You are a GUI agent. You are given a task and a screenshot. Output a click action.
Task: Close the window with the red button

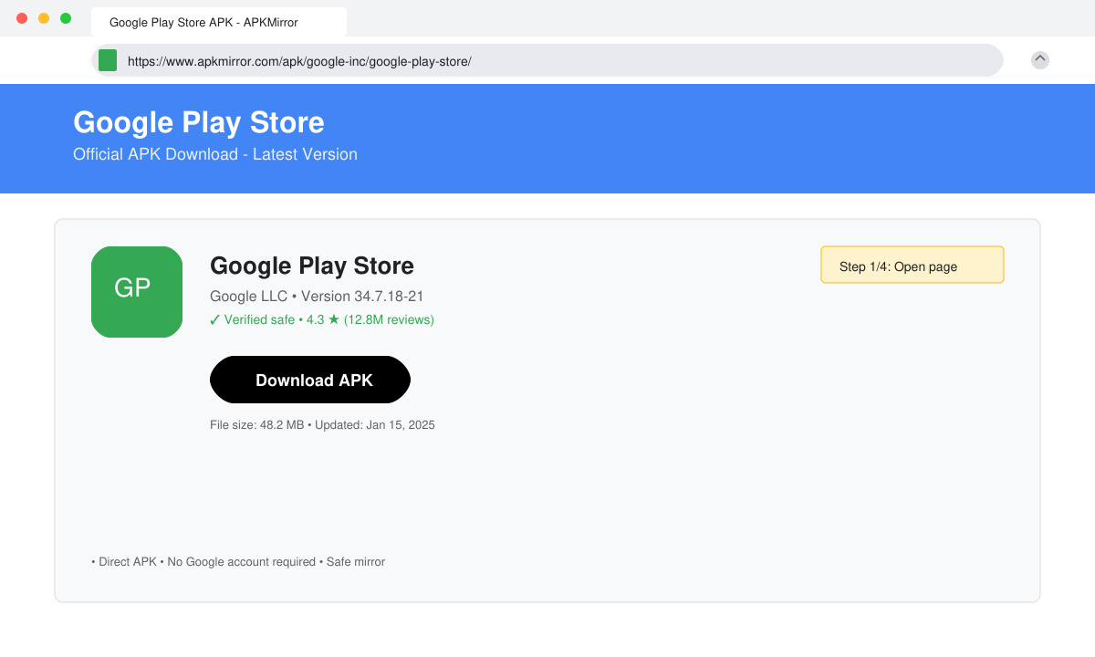click(x=22, y=18)
